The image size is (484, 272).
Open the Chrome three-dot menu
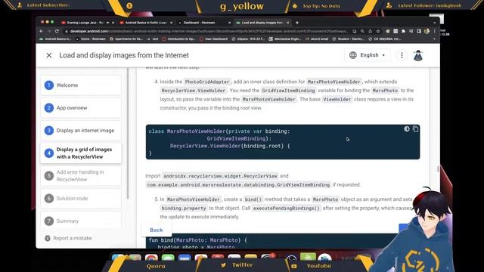(435, 31)
